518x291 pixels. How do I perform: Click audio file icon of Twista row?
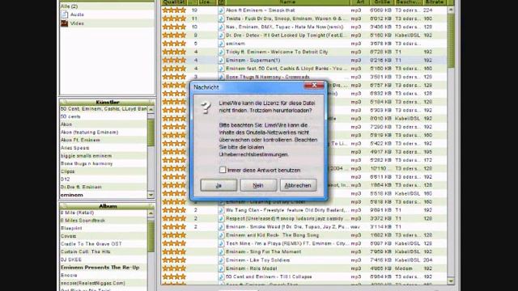coord(221,19)
